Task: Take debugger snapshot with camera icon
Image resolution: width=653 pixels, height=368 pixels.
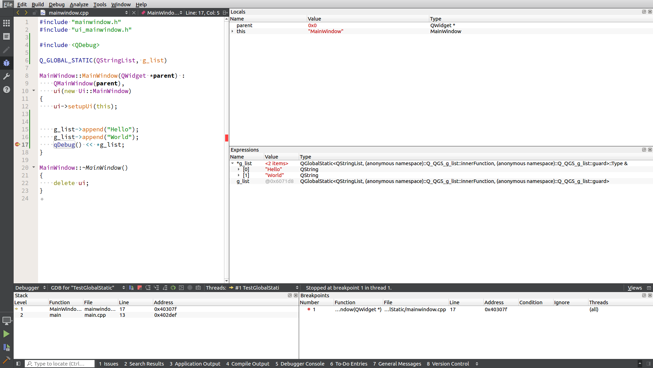Action: tap(198, 287)
